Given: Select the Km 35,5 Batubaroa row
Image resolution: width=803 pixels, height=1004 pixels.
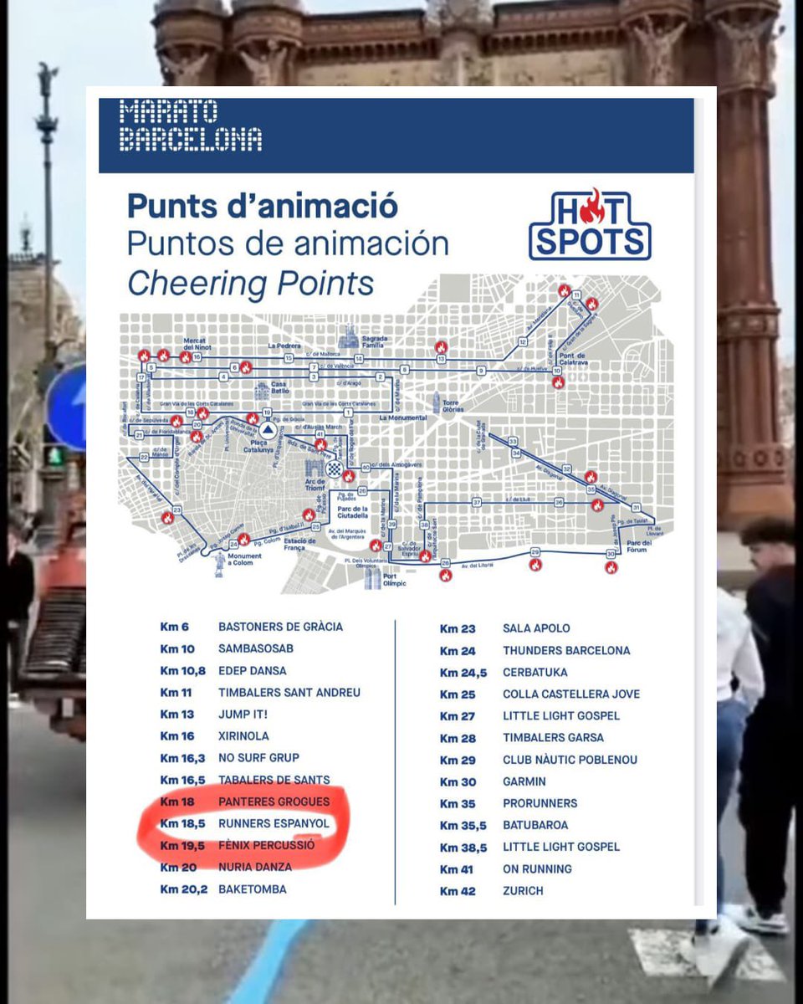Looking at the screenshot, I should (504, 825).
